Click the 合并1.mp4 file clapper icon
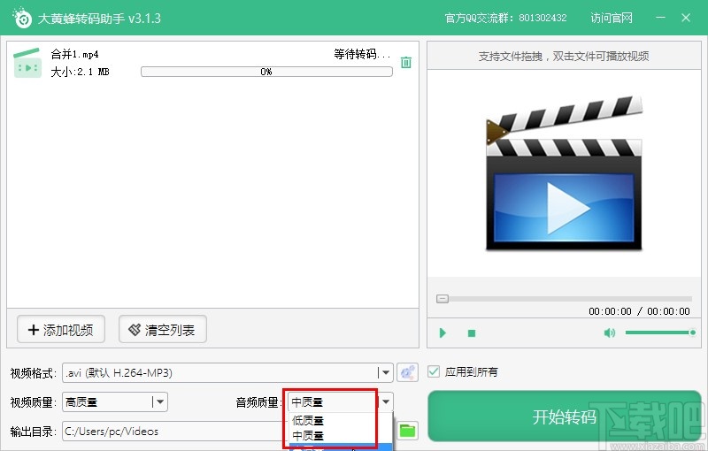 pos(27,63)
